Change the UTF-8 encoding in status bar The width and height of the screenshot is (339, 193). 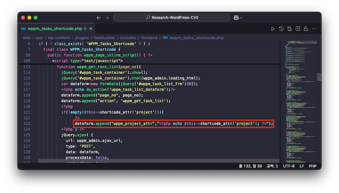tap(289, 166)
